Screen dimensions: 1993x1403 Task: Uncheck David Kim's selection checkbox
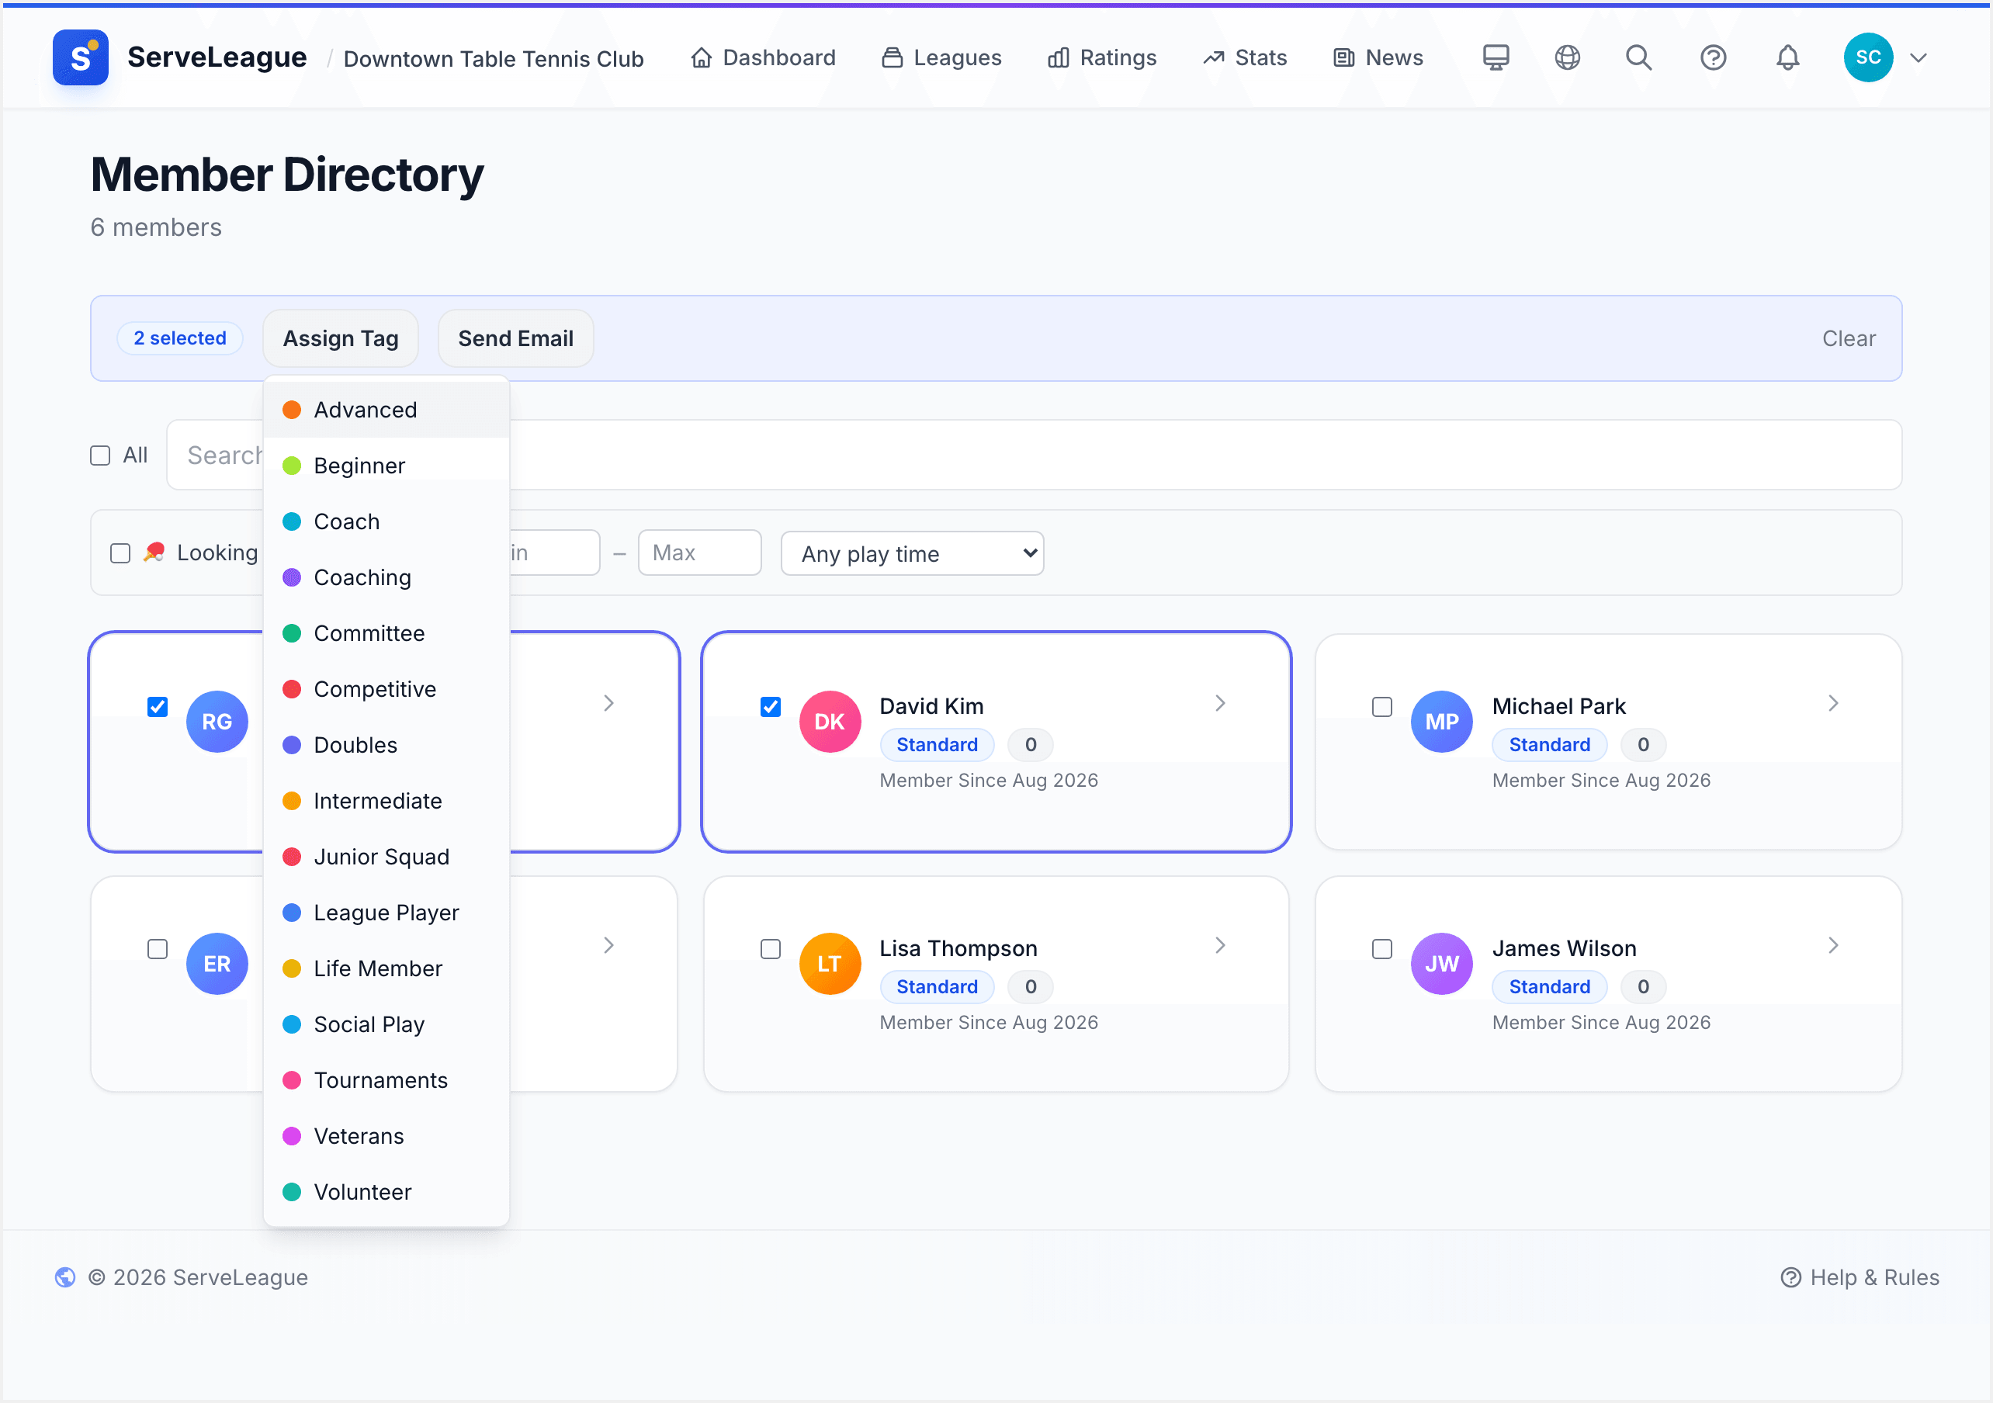click(x=770, y=707)
